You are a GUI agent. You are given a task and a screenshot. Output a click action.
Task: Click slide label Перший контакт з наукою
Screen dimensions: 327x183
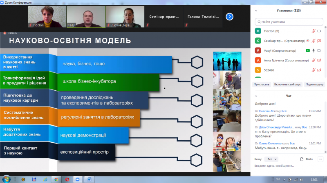20,150
